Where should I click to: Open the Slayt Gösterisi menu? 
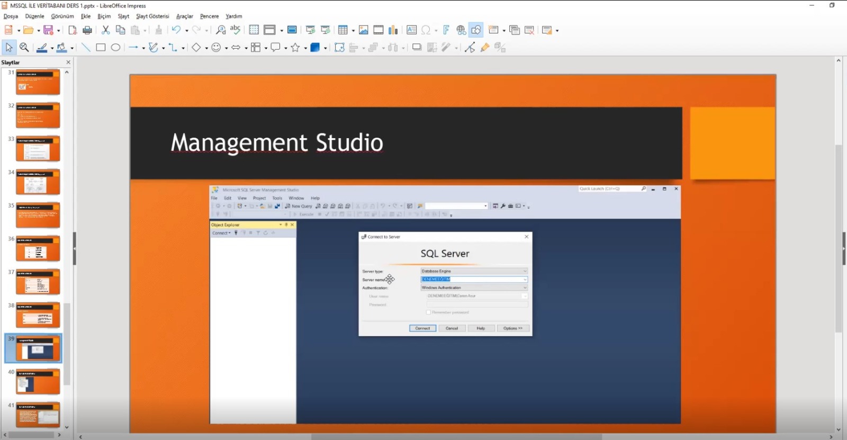(152, 16)
